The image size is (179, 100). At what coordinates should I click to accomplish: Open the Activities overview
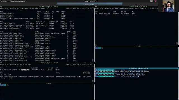point(4,1)
